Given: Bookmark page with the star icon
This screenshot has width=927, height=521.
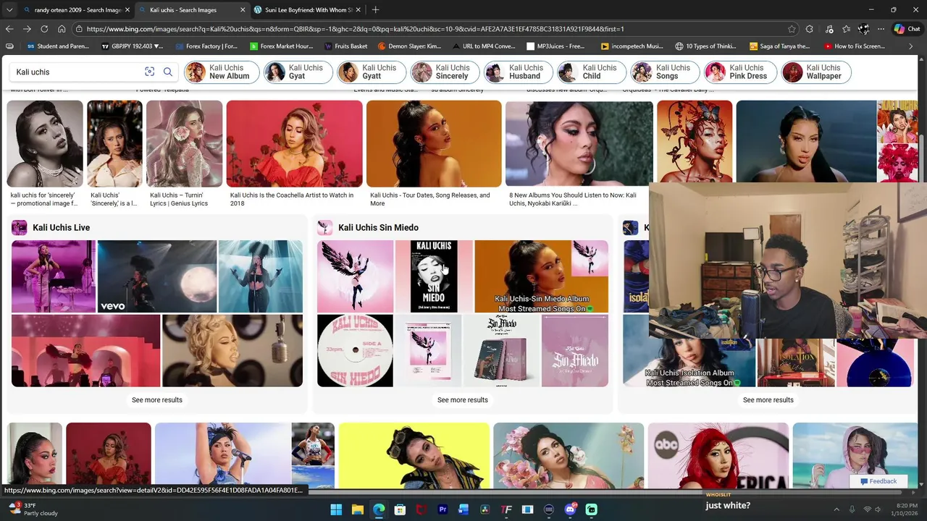Looking at the screenshot, I should tap(792, 29).
